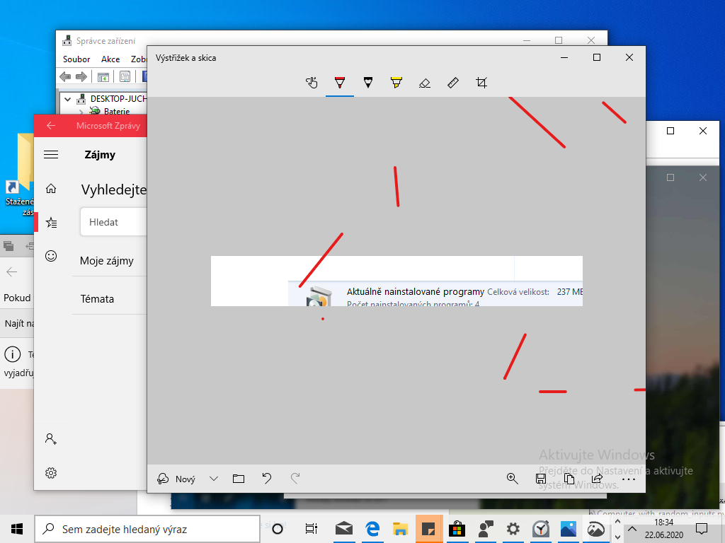Click the add account icon in Zprávy
The image size is (725, 543).
(51, 438)
